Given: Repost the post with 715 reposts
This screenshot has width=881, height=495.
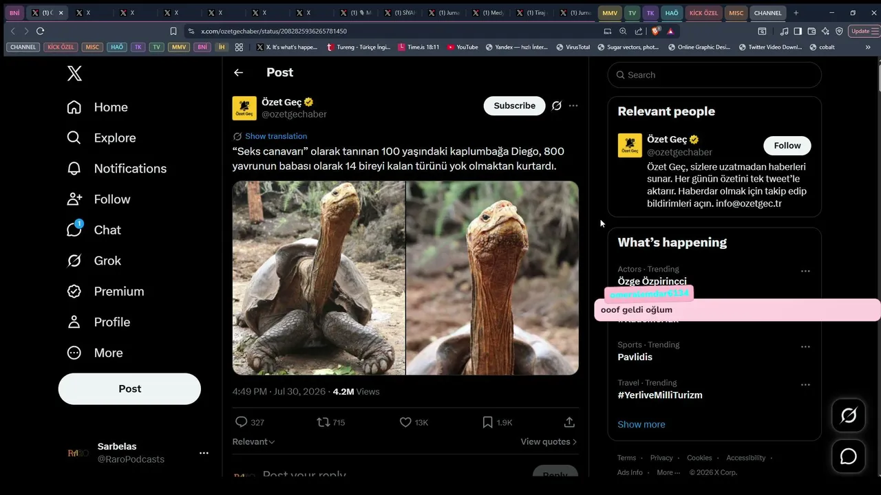Looking at the screenshot, I should 323,422.
